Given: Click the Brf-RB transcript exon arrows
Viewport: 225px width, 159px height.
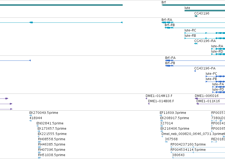Looking at the screenshot, I should tap(169, 28).
